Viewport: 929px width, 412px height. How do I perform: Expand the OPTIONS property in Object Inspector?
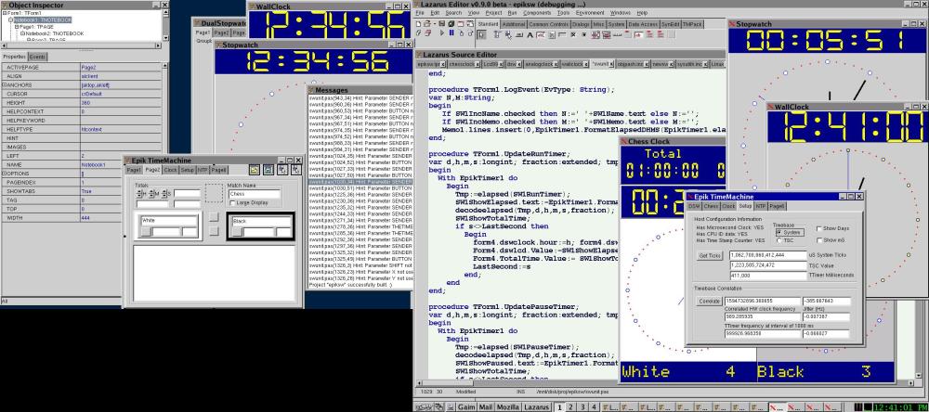click(4, 174)
